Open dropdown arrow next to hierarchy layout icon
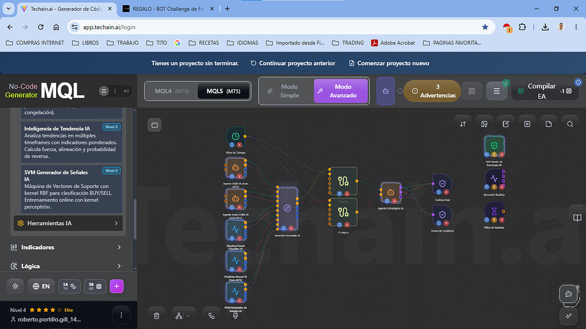586x329 pixels. pyautogui.click(x=188, y=316)
